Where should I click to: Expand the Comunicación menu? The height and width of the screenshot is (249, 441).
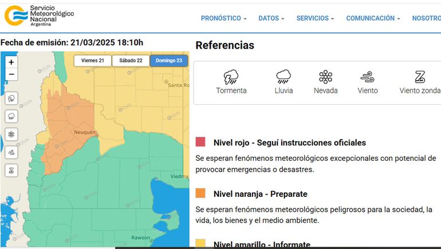pos(373,18)
